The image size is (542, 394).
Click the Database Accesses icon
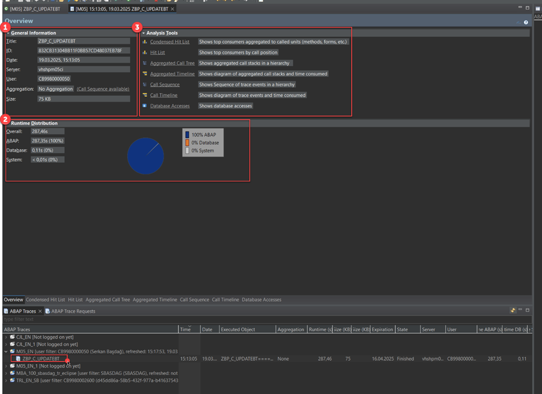point(145,106)
